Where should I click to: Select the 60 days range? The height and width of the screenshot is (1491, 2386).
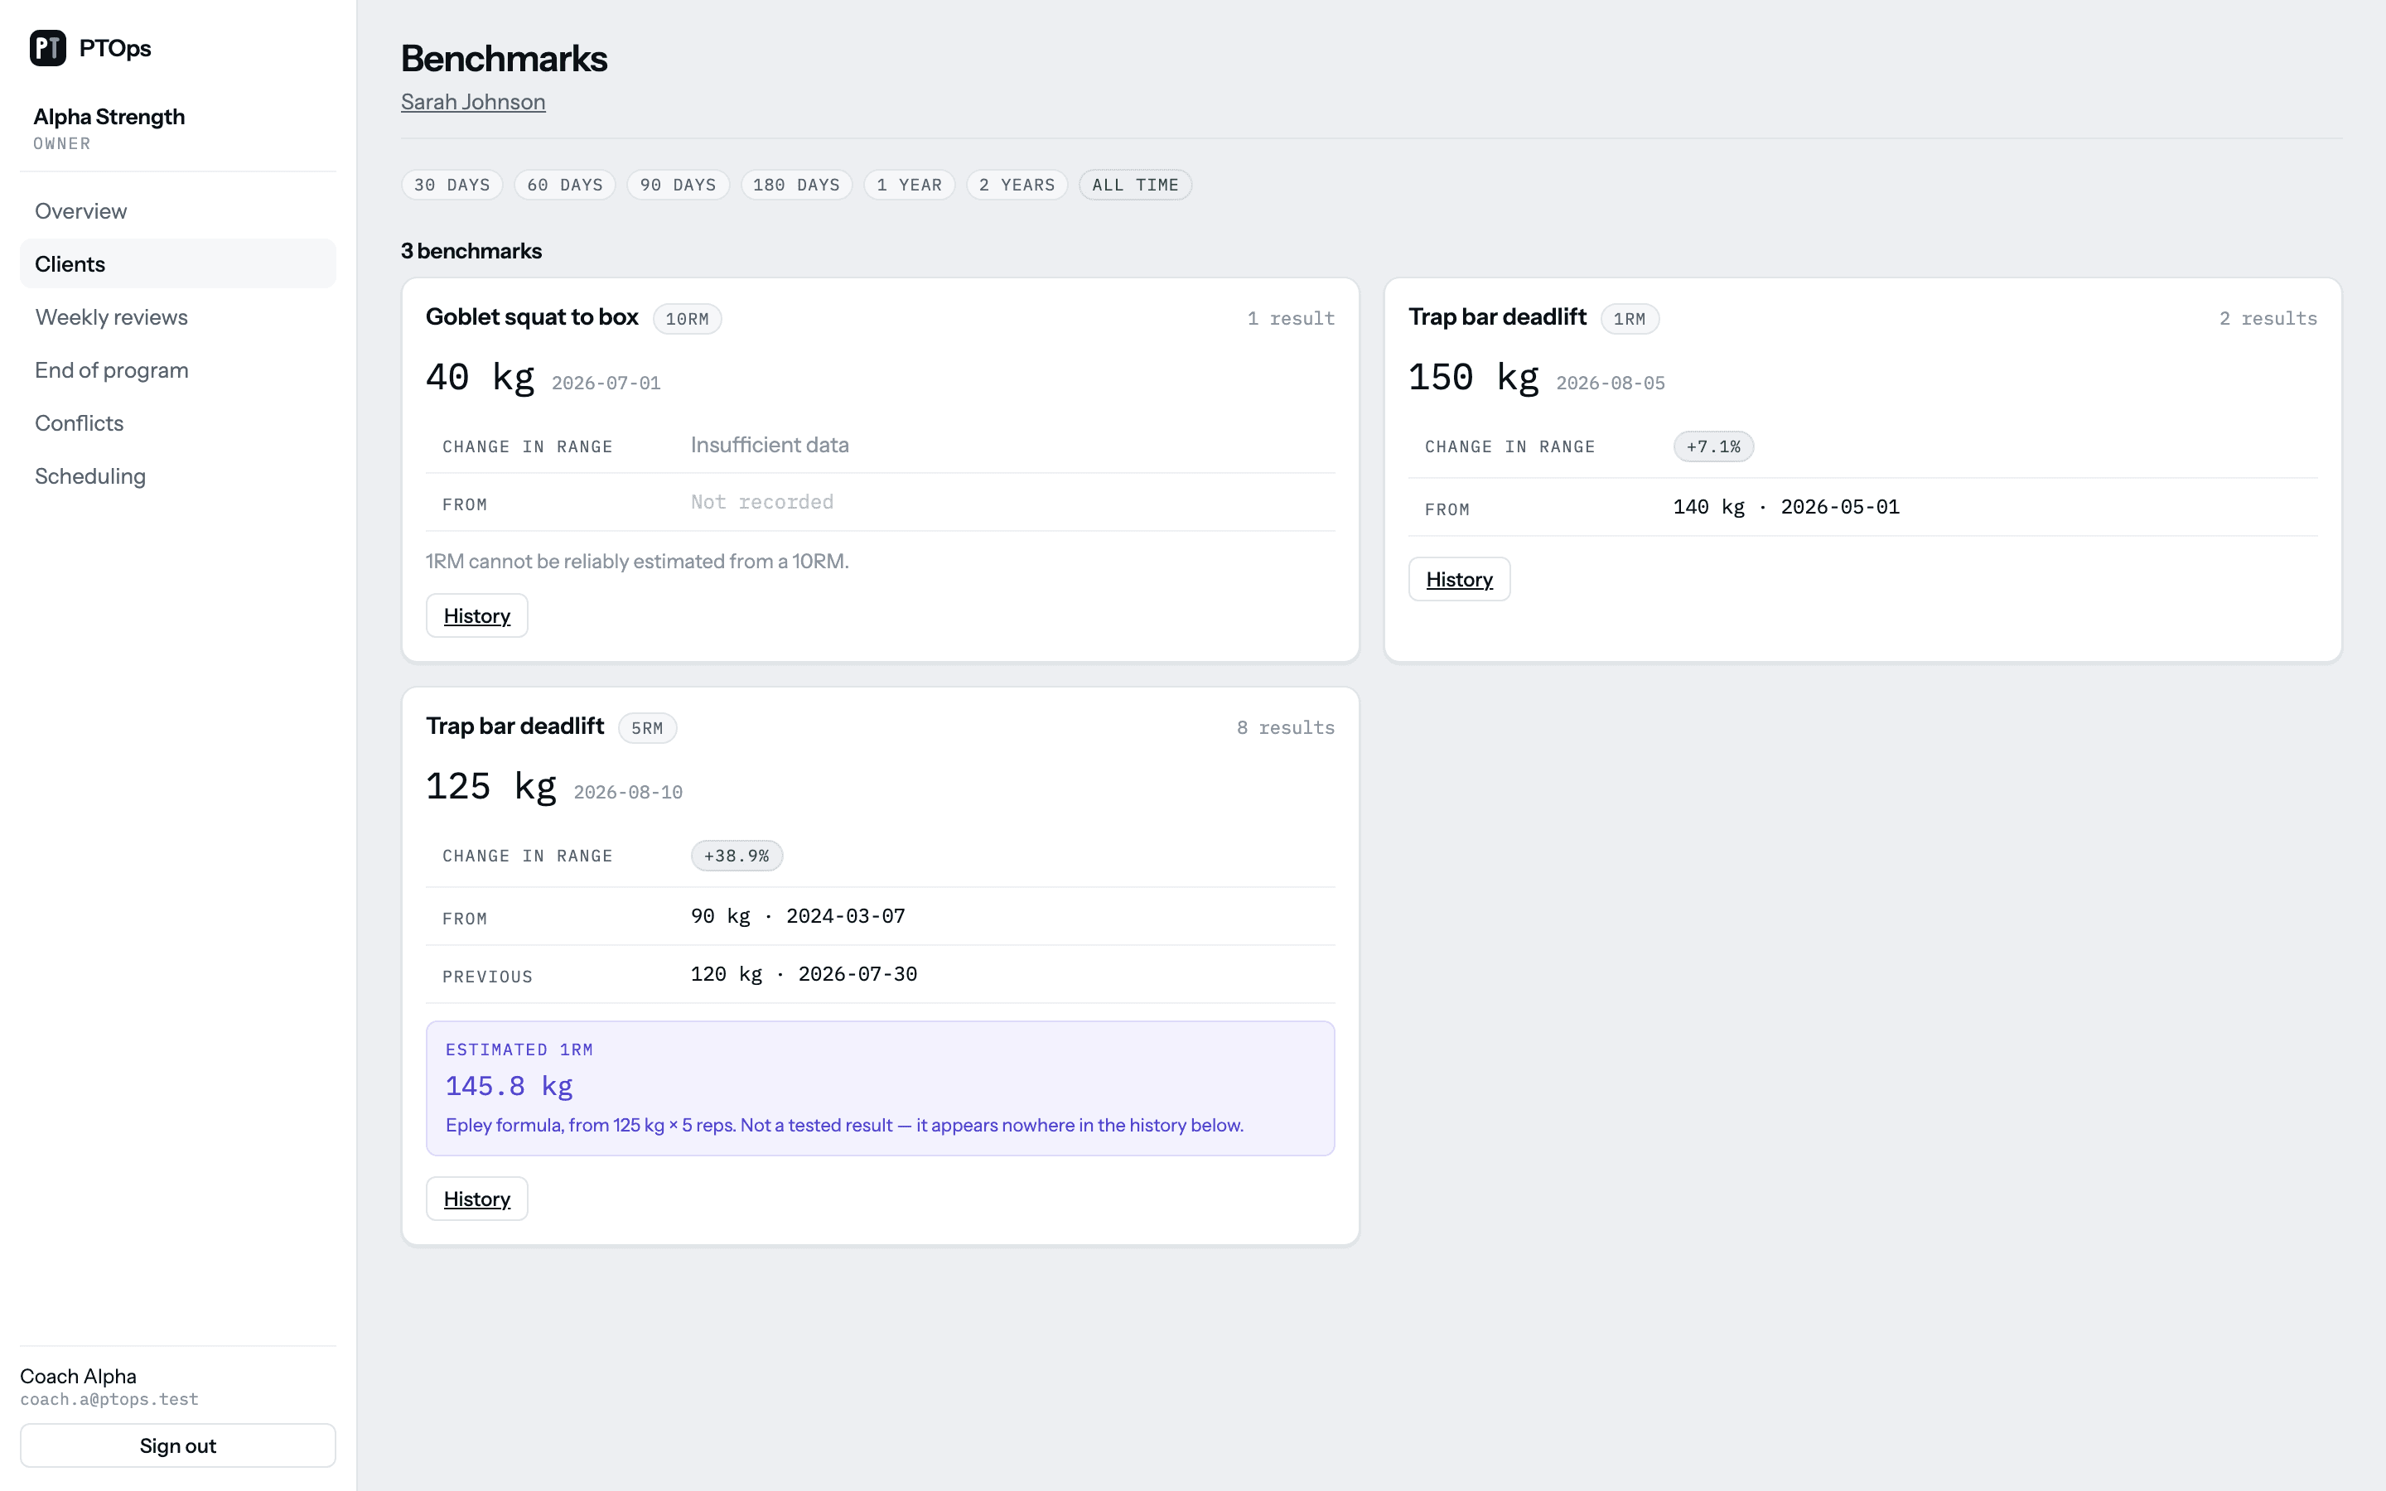565,186
